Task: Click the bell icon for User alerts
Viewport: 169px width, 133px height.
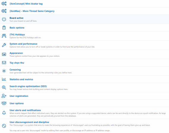Action: click(x=4, y=113)
